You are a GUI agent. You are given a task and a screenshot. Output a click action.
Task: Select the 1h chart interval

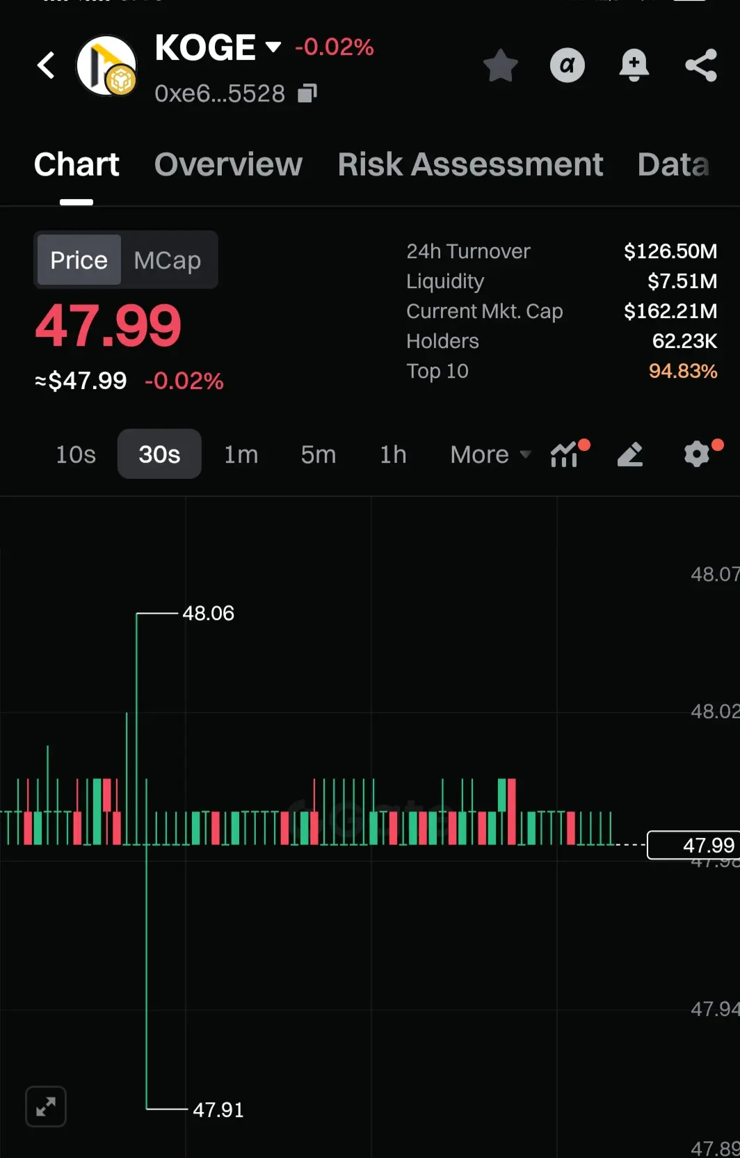(393, 454)
